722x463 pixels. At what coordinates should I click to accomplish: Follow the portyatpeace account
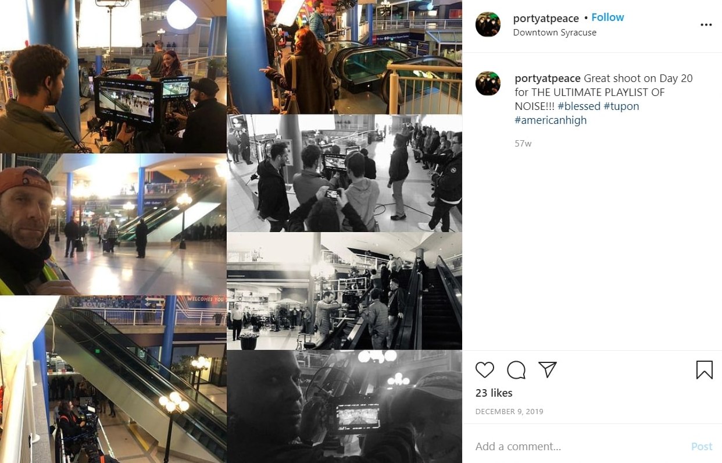607,17
